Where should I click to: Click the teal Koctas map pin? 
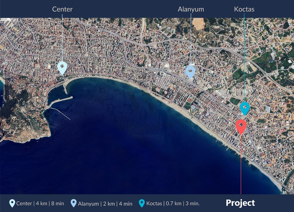[x=245, y=107]
